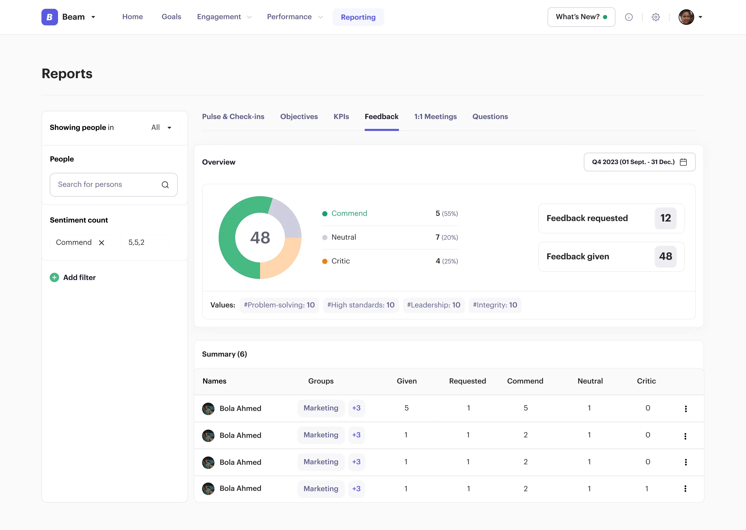Image resolution: width=746 pixels, height=530 pixels.
Task: Click the Summary (6) heading
Action: [x=224, y=354]
